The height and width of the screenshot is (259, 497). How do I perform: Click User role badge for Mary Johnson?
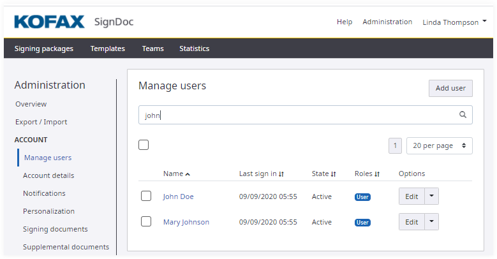pos(362,223)
